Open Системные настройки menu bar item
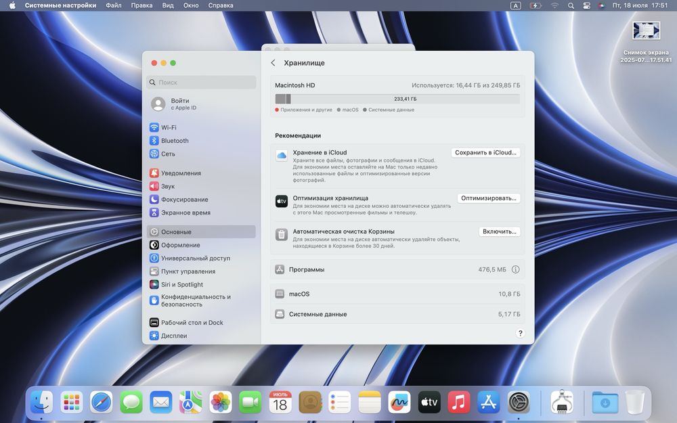This screenshot has width=677, height=423. point(60,5)
